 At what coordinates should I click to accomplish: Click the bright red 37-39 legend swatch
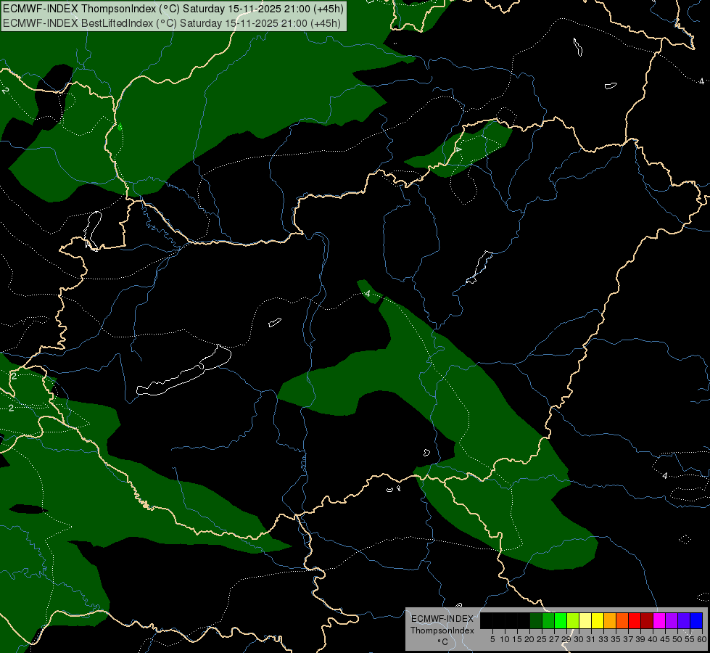(x=635, y=621)
